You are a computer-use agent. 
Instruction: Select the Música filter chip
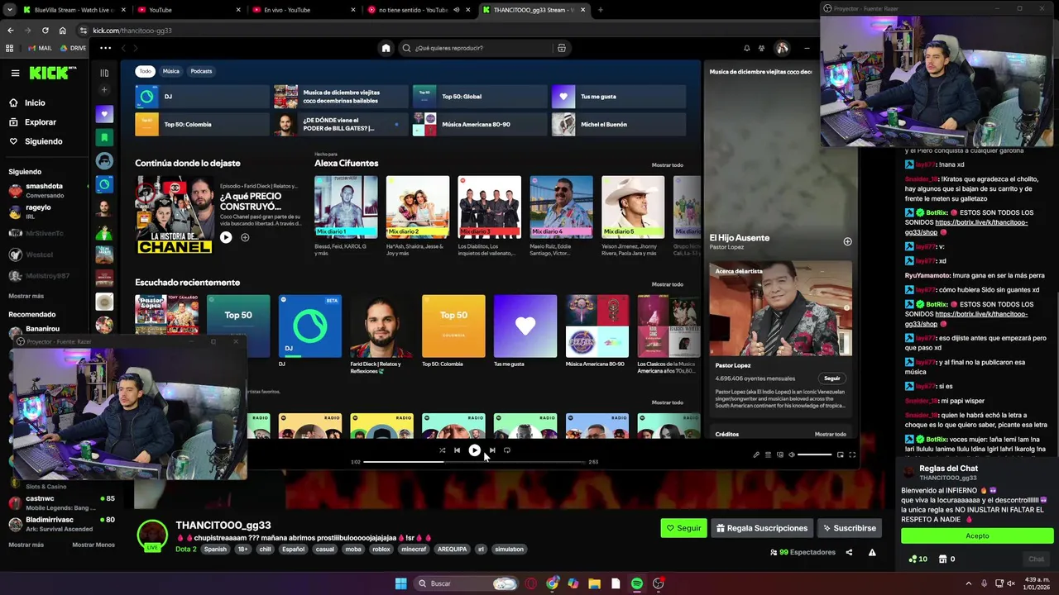pos(170,71)
